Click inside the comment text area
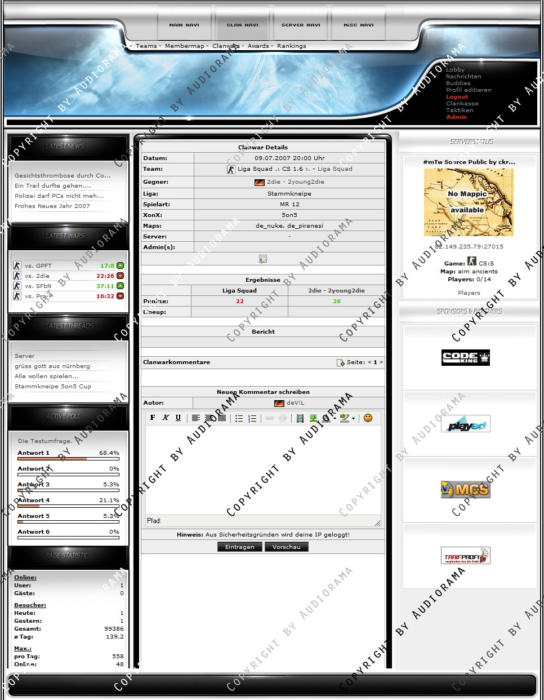Image resolution: width=544 pixels, height=700 pixels. (x=263, y=468)
